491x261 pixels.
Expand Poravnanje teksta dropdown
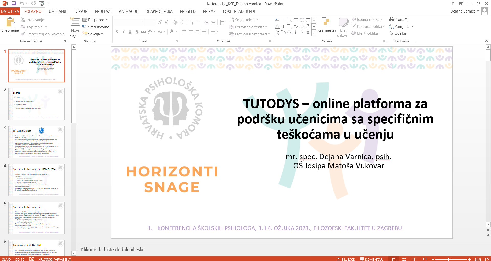pyautogui.click(x=248, y=27)
